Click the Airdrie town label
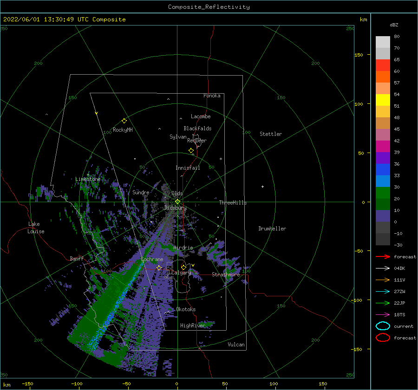Screen dimensions: 418x390 click(183, 248)
